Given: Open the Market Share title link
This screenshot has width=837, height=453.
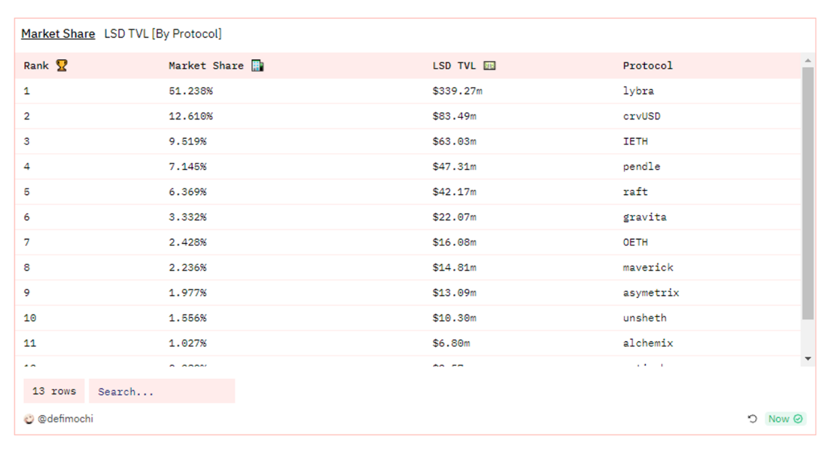Looking at the screenshot, I should (58, 34).
